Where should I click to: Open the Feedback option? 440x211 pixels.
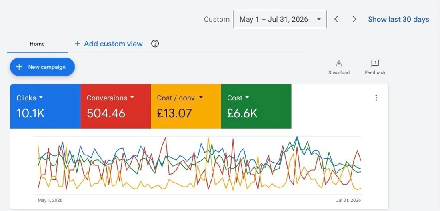coord(375,67)
